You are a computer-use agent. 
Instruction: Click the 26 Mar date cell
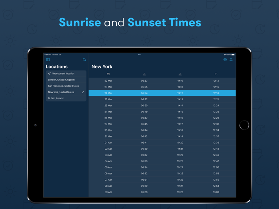(108, 105)
